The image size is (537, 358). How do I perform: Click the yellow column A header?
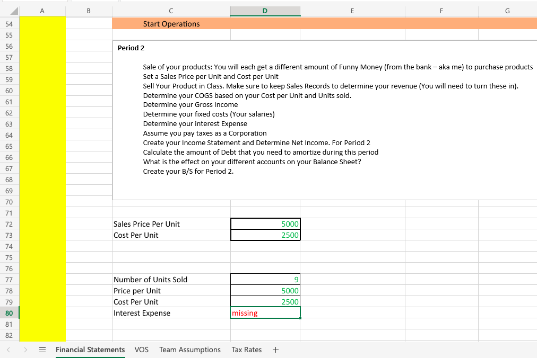pyautogui.click(x=42, y=10)
